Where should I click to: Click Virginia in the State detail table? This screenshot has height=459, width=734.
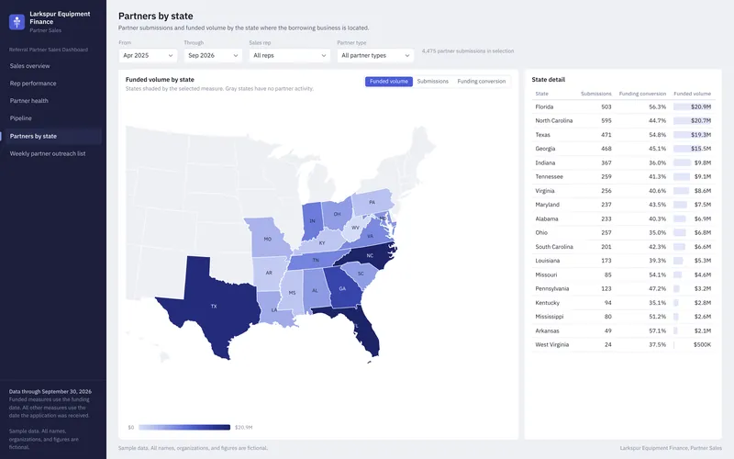pos(623,191)
